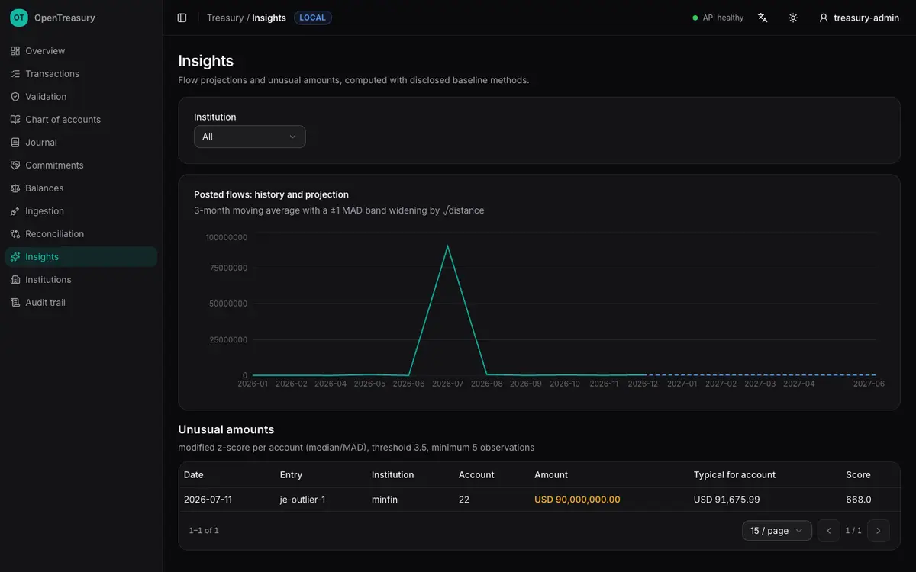
Task: Open the 15 / page size dropdown
Action: coord(777,531)
